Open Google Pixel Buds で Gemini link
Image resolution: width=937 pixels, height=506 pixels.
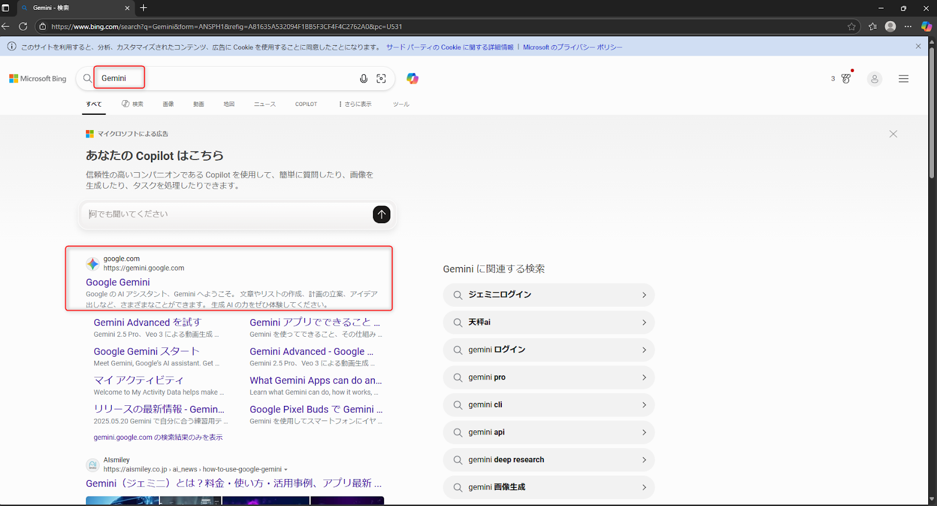316,409
